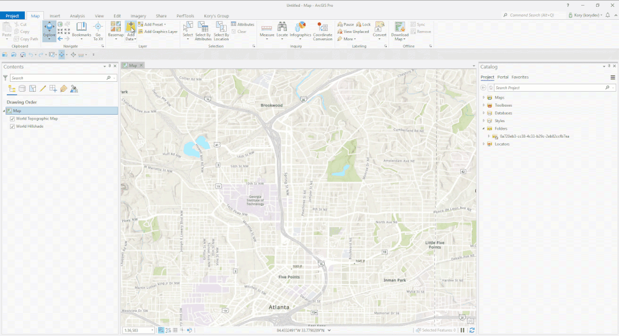Lock labels with the Lock button
Image resolution: width=619 pixels, height=336 pixels.
[x=363, y=24]
